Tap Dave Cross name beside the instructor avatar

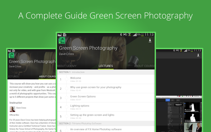pyautogui.click(x=21, y=108)
